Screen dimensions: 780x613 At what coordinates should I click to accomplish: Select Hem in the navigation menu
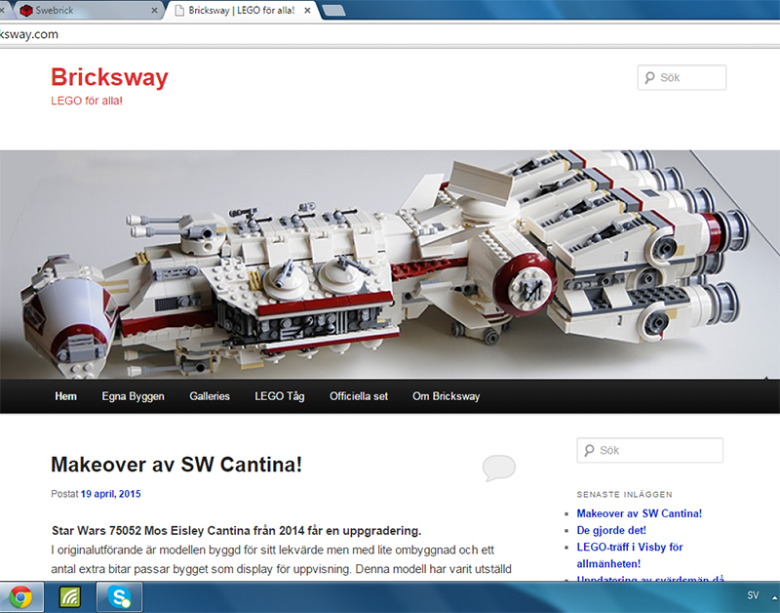(x=65, y=396)
